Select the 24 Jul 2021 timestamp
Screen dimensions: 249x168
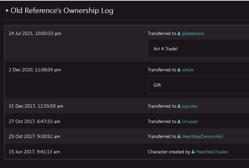click(35, 33)
